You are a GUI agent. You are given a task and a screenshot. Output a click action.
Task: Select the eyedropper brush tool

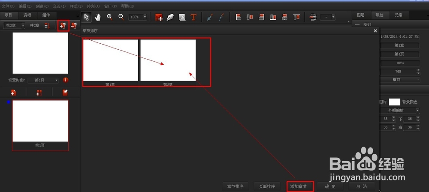pos(221,17)
